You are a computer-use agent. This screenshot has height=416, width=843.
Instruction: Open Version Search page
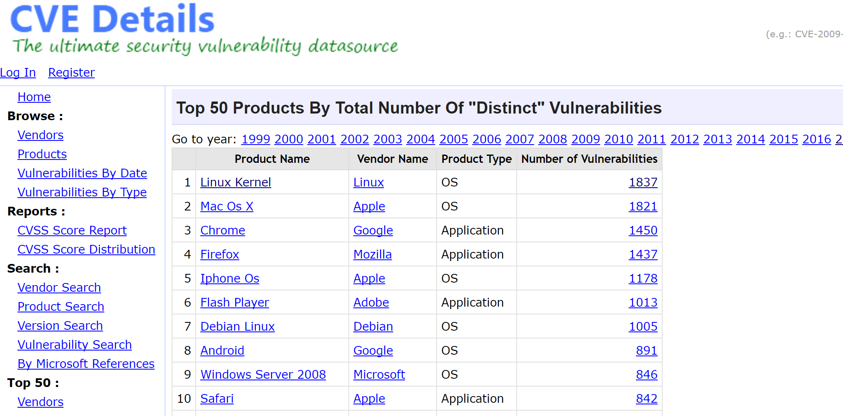(60, 326)
